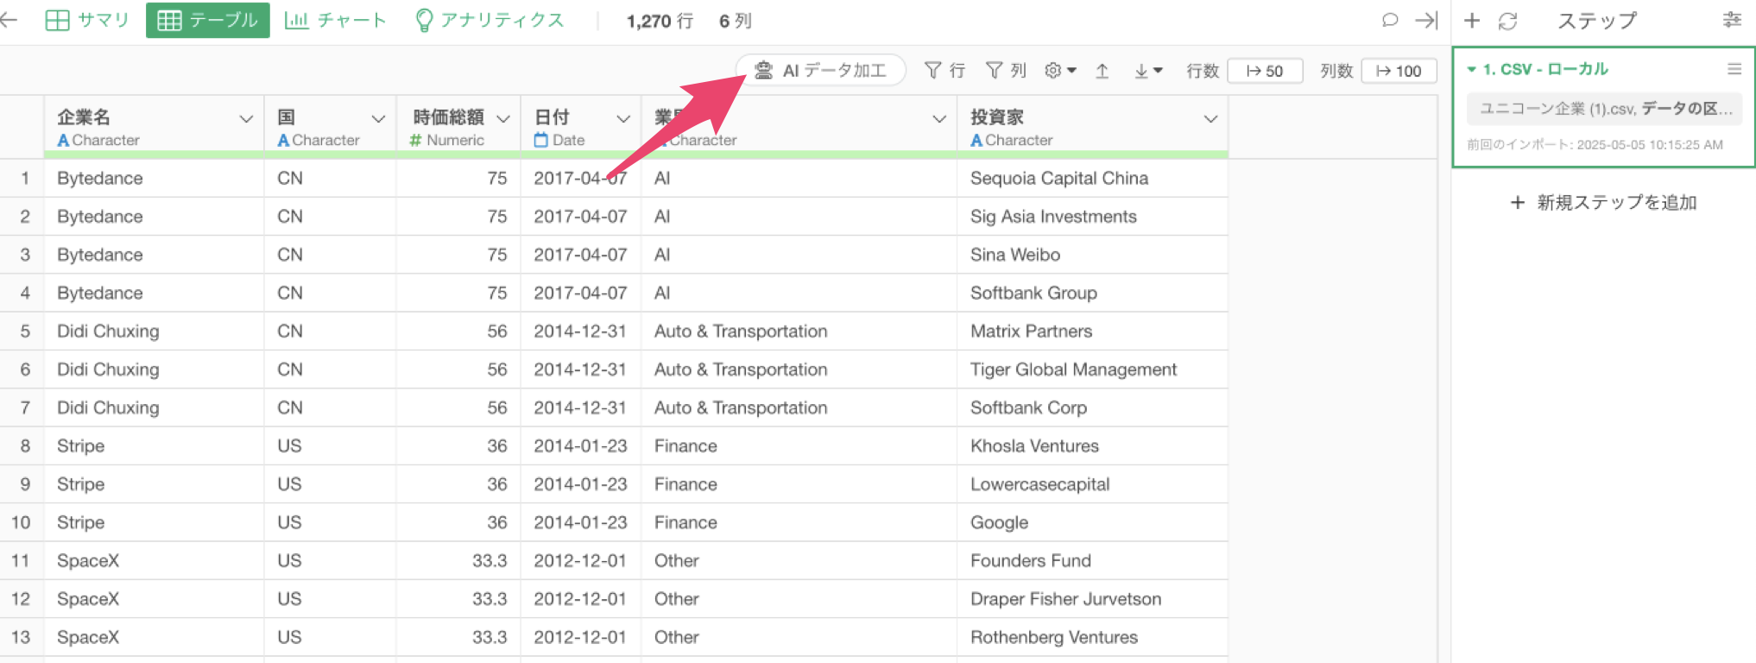Click the Matrix Partners cell
This screenshot has height=663, width=1756.
point(1092,331)
